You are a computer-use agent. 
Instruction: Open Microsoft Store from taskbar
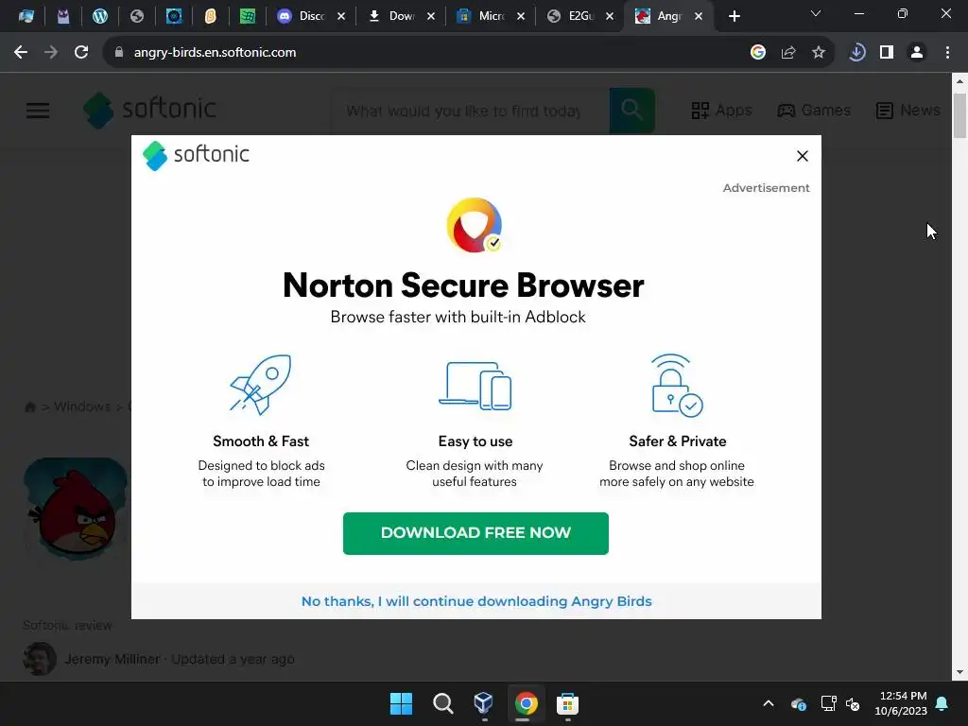pyautogui.click(x=567, y=703)
